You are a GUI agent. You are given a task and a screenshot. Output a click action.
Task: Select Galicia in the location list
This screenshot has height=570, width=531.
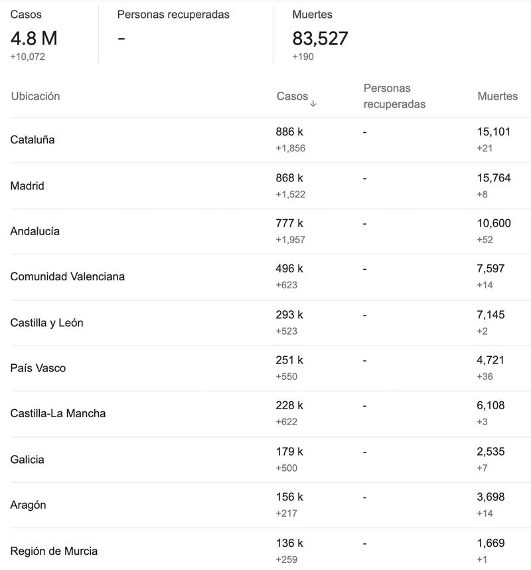click(27, 460)
